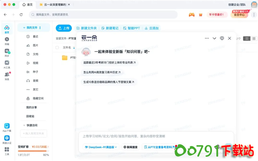Go back with the left arrow
This screenshot has width=258, height=161.
point(6,15)
